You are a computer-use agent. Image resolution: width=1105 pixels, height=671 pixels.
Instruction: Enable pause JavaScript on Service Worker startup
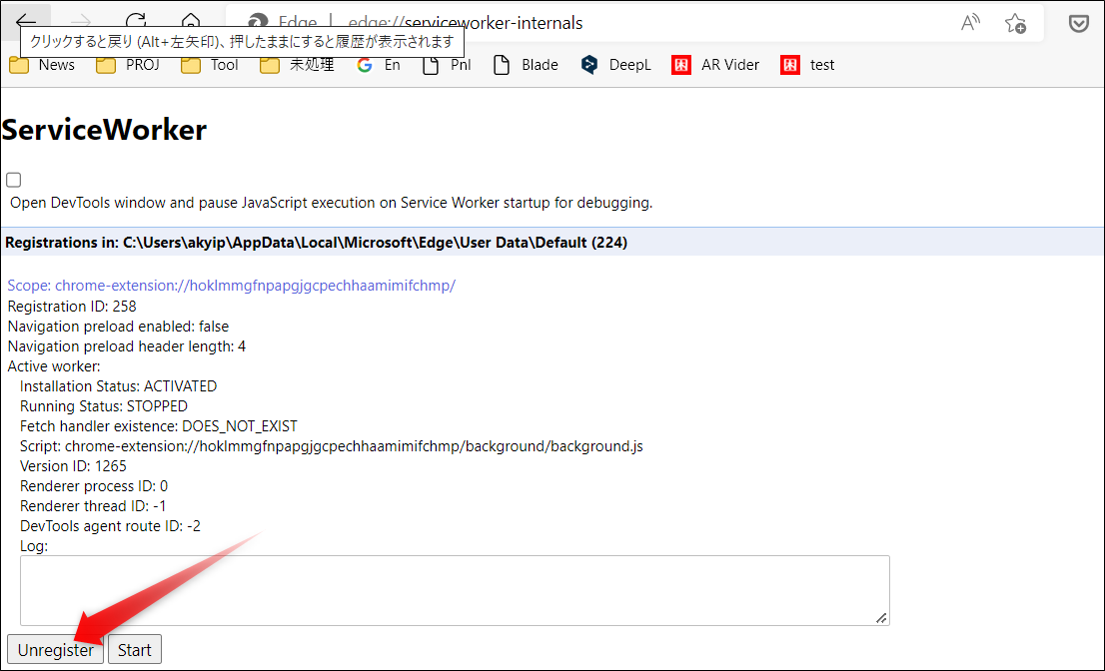(x=13, y=179)
